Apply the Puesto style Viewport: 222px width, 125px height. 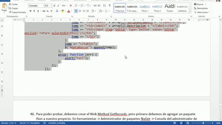[x=170, y=8]
